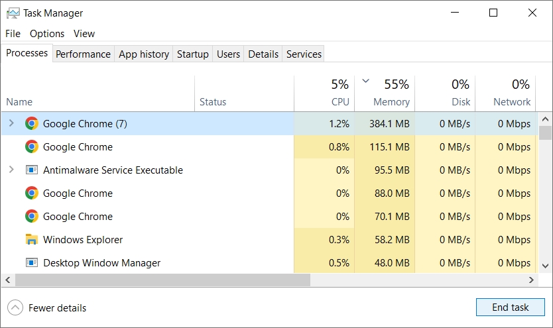Click the Chrome icon beside 88.0 MB process
Screen dimensions: 553x328
click(32, 193)
